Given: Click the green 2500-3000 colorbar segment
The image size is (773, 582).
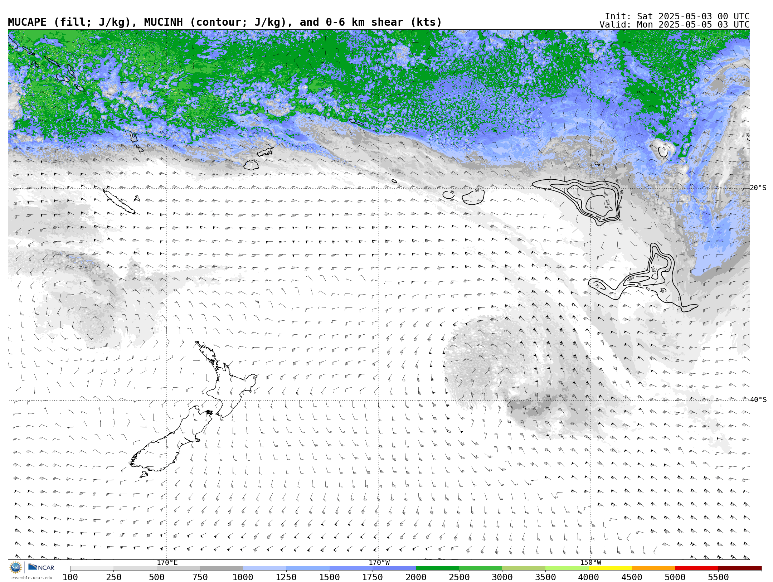Looking at the screenshot, I should pyautogui.click(x=481, y=568).
